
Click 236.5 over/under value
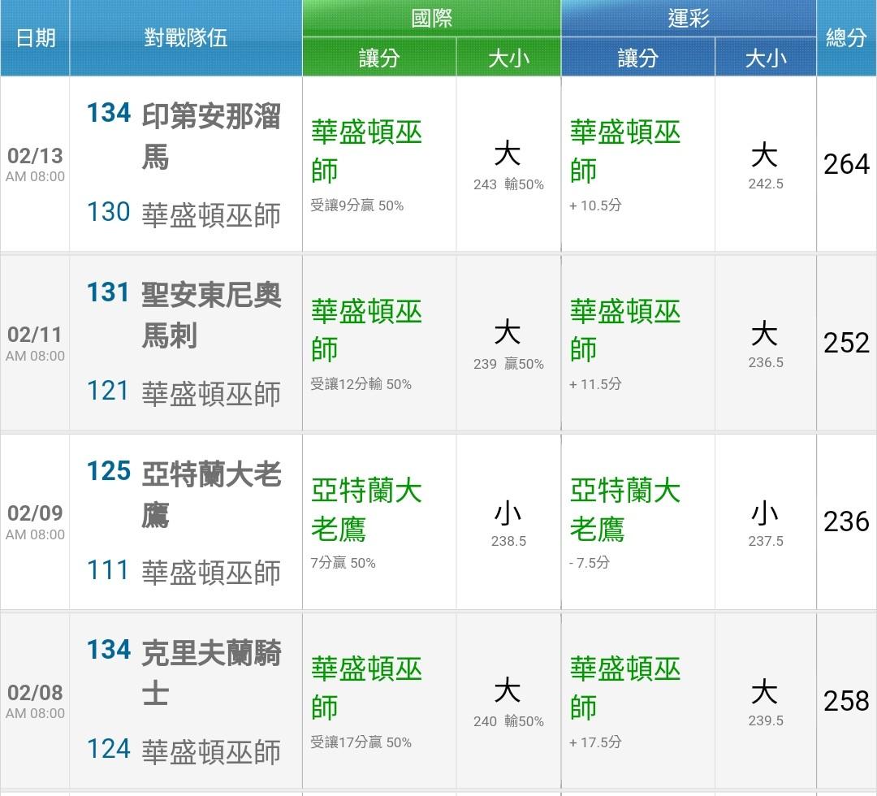point(766,362)
